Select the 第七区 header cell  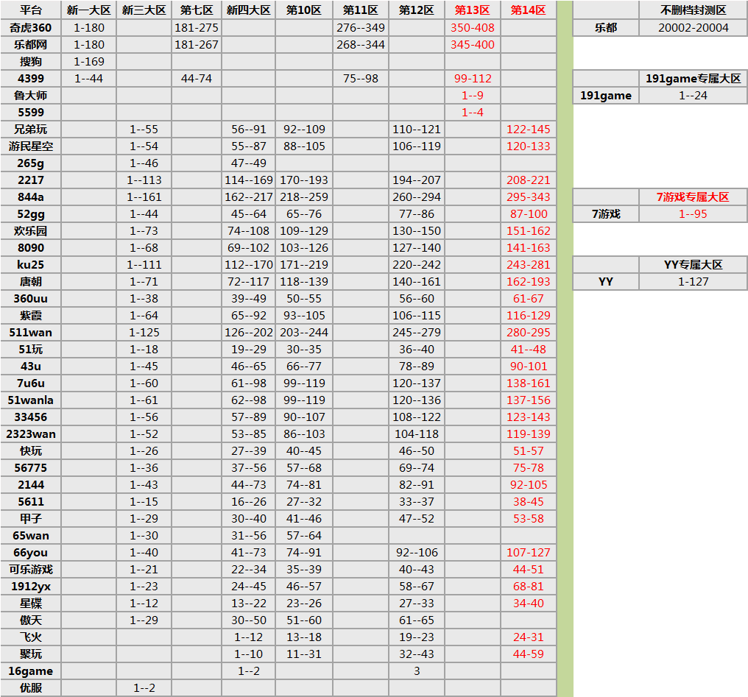coord(197,10)
